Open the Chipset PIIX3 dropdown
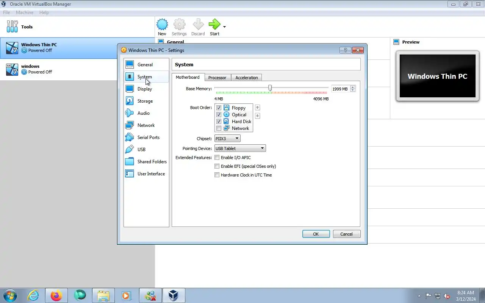The width and height of the screenshot is (485, 303). tap(227, 139)
